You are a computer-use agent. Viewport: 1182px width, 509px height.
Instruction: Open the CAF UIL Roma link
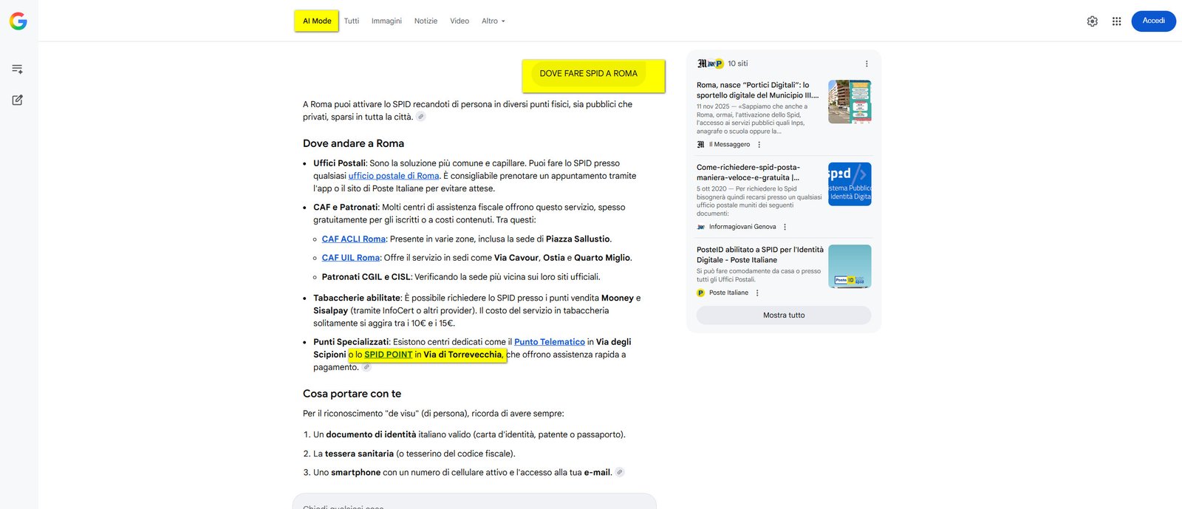[x=351, y=258]
